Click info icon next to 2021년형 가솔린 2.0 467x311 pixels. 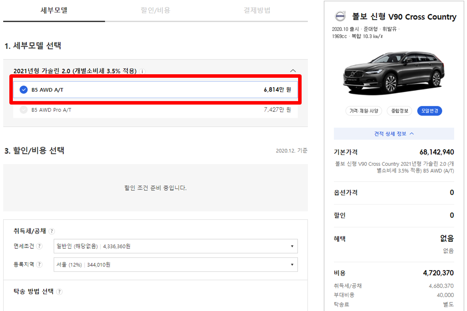pyautogui.click(x=142, y=72)
